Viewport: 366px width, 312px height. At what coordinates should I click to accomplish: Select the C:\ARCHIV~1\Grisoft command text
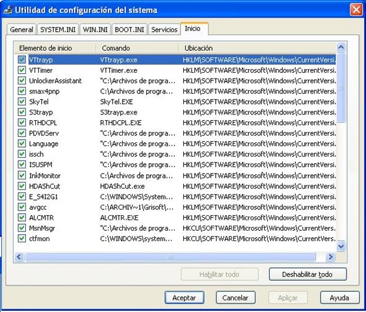(137, 207)
